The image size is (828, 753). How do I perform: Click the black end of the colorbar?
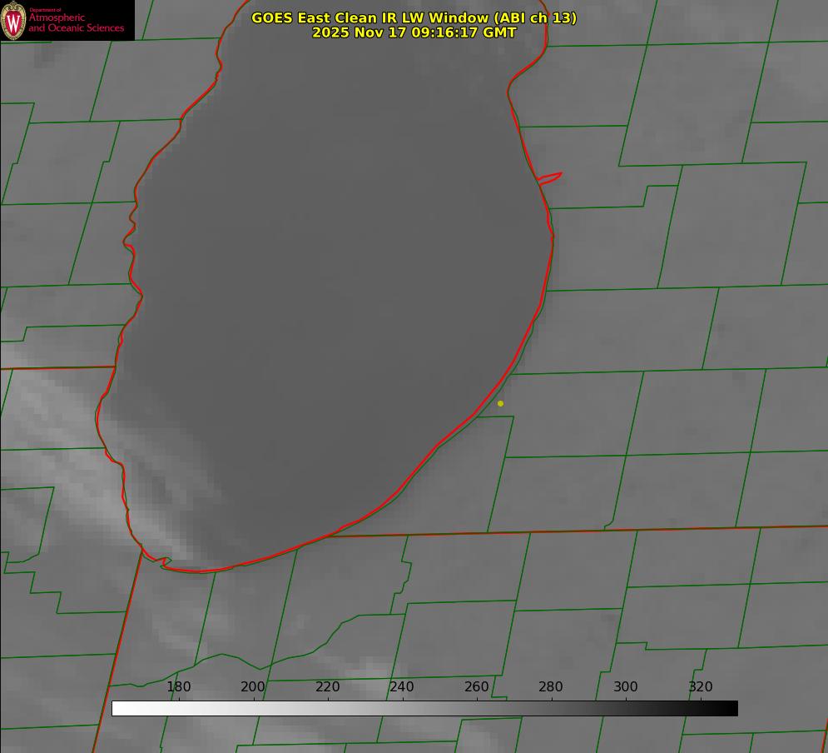coord(731,708)
